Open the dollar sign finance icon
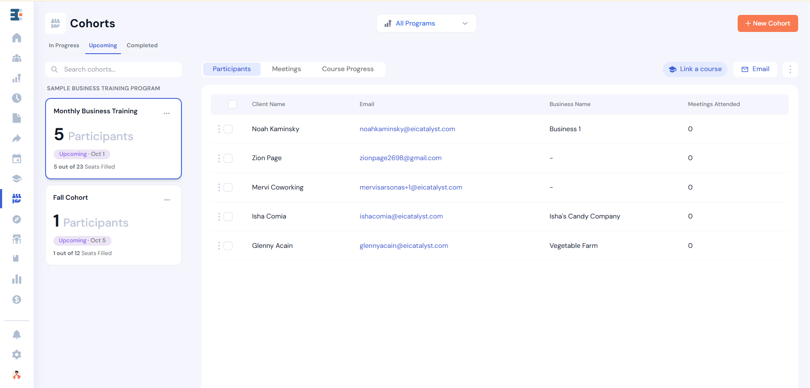This screenshot has height=388, width=810. point(17,299)
